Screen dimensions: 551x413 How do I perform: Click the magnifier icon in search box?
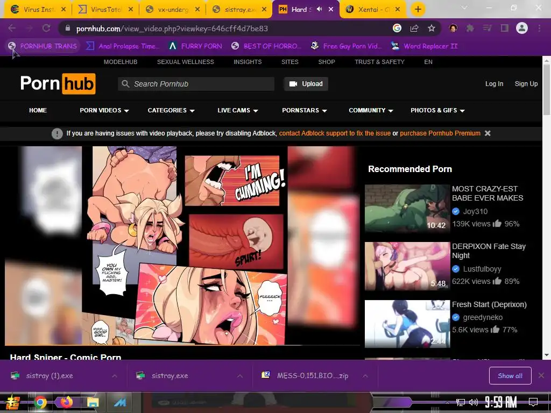(125, 84)
